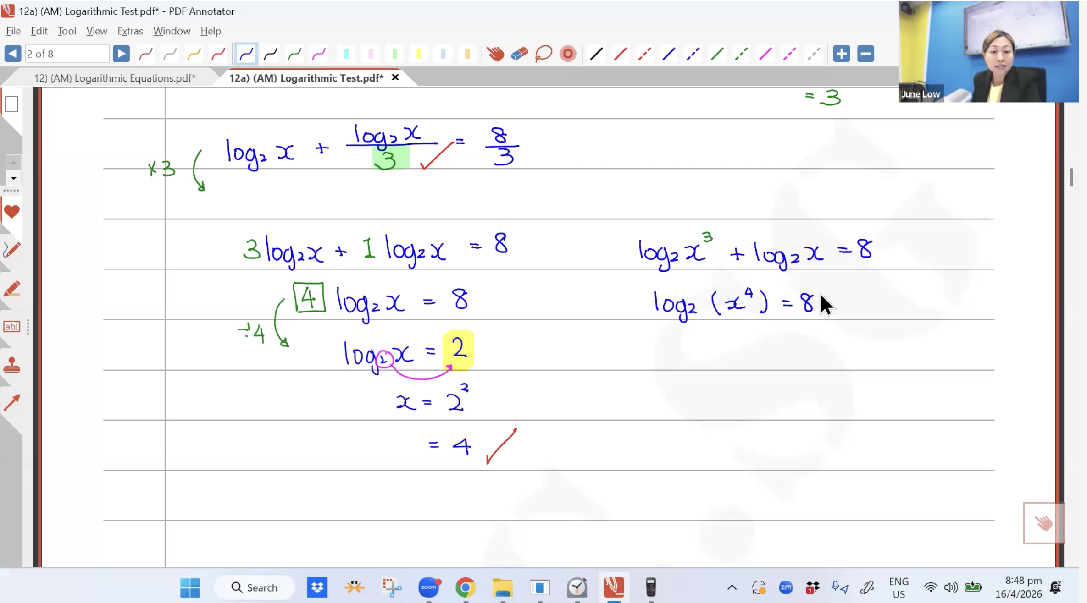The height and width of the screenshot is (603, 1087).
Task: Choose the dashed green line tool
Action: tap(741, 54)
